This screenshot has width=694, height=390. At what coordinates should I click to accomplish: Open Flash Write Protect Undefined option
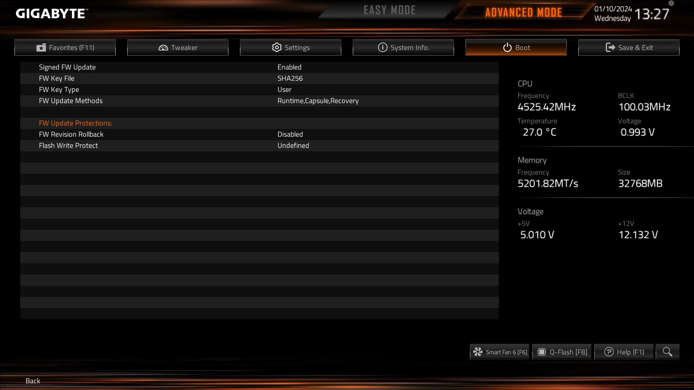(x=293, y=146)
